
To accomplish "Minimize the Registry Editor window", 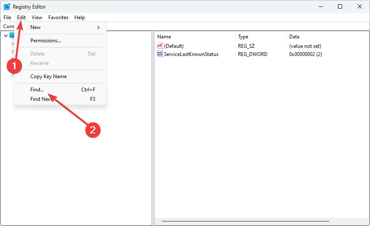I will pos(320,6).
